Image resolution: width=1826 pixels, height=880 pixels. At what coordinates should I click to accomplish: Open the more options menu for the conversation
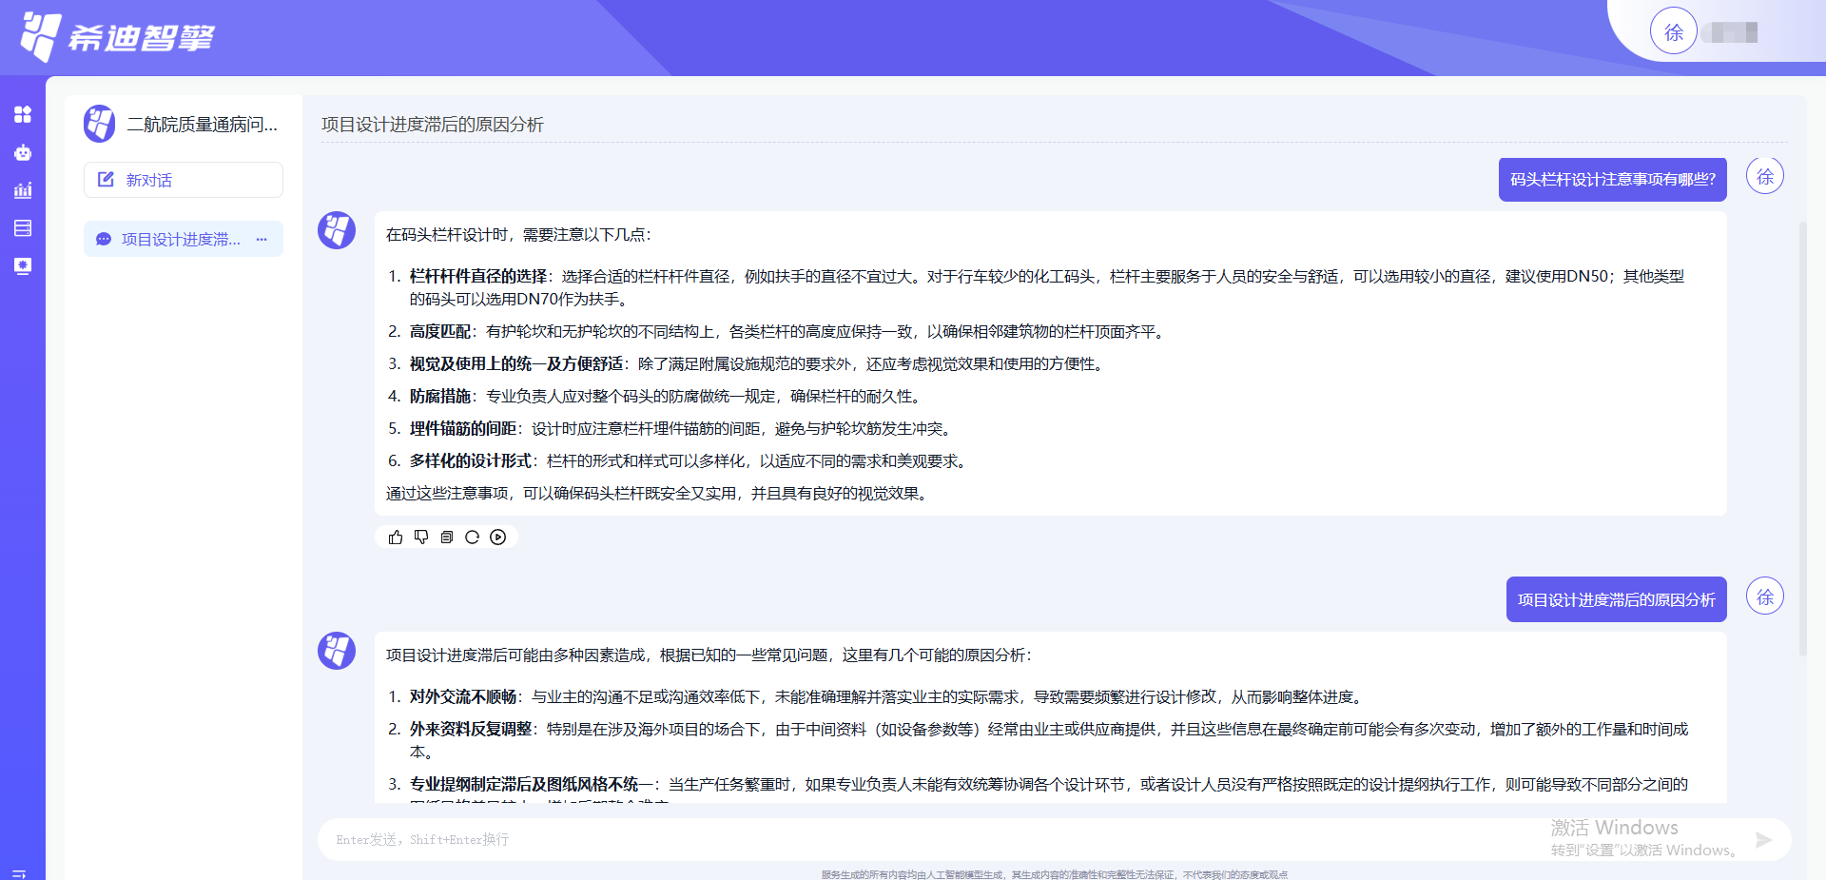coord(262,240)
